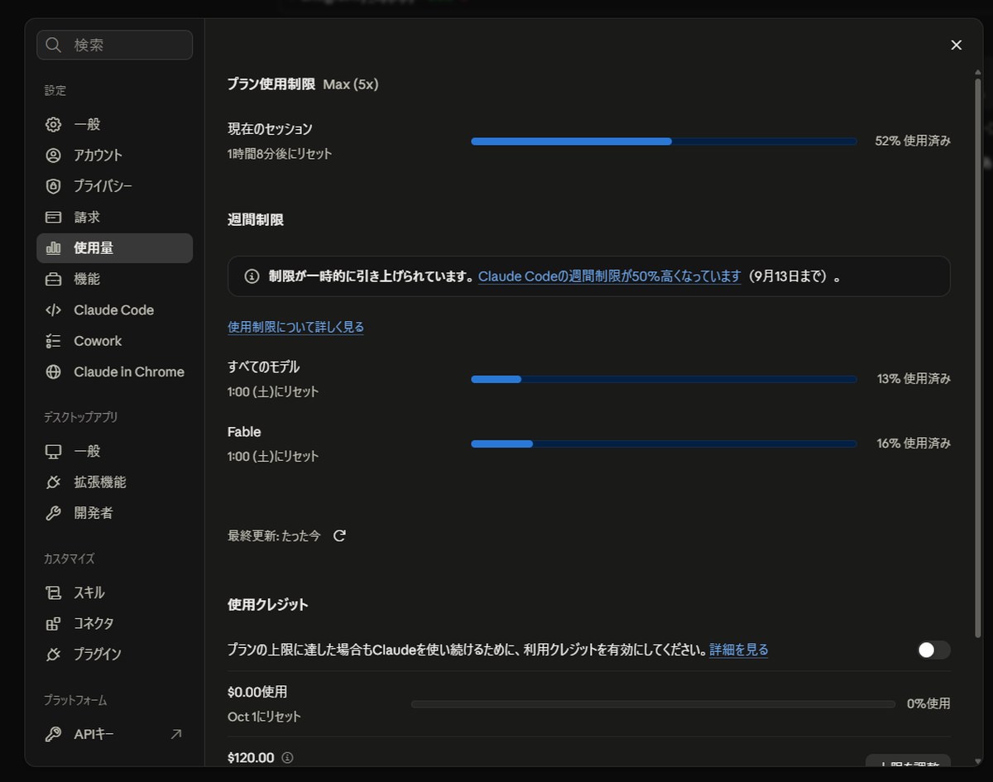Click the gear icon beside first 一般
This screenshot has height=782, width=993.
(54, 124)
